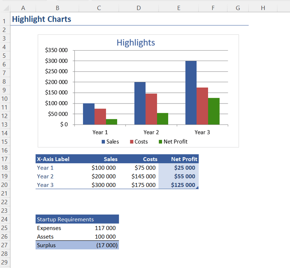Viewport: 290px width, 268px height.
Task: Select column F header
Action: (x=213, y=8)
